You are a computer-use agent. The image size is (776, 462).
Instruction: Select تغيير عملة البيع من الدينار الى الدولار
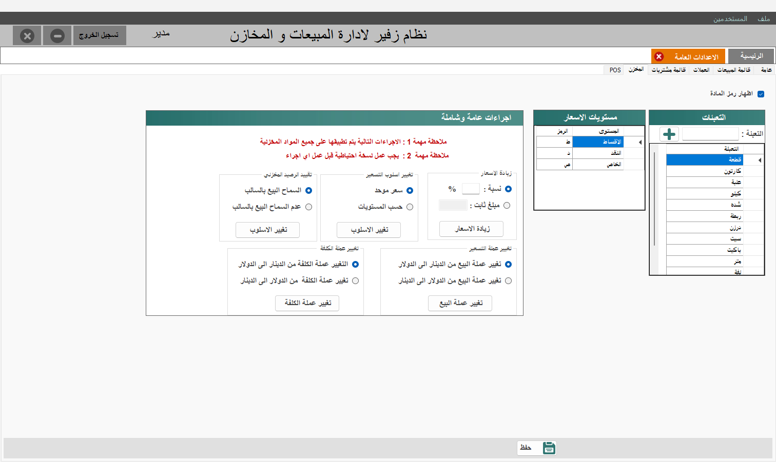click(x=508, y=264)
